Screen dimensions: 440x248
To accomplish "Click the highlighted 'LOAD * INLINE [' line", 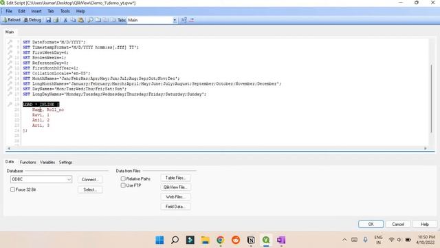I will pos(41,104).
